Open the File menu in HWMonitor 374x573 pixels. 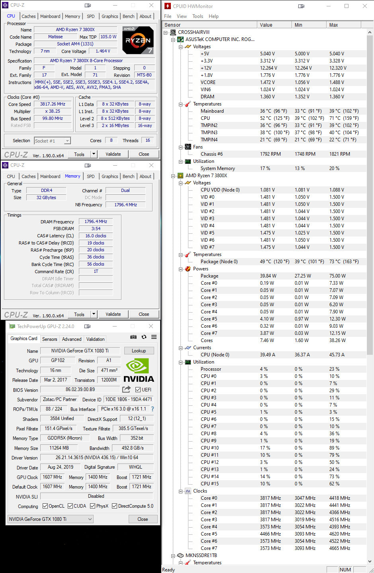point(168,16)
